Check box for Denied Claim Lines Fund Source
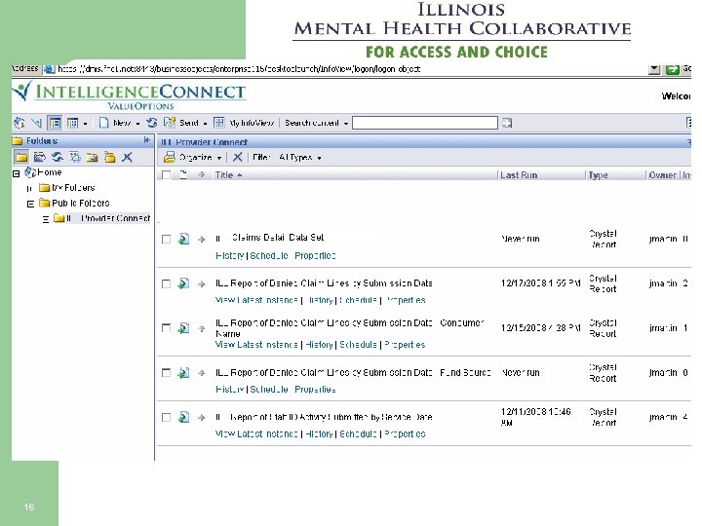 (x=166, y=372)
